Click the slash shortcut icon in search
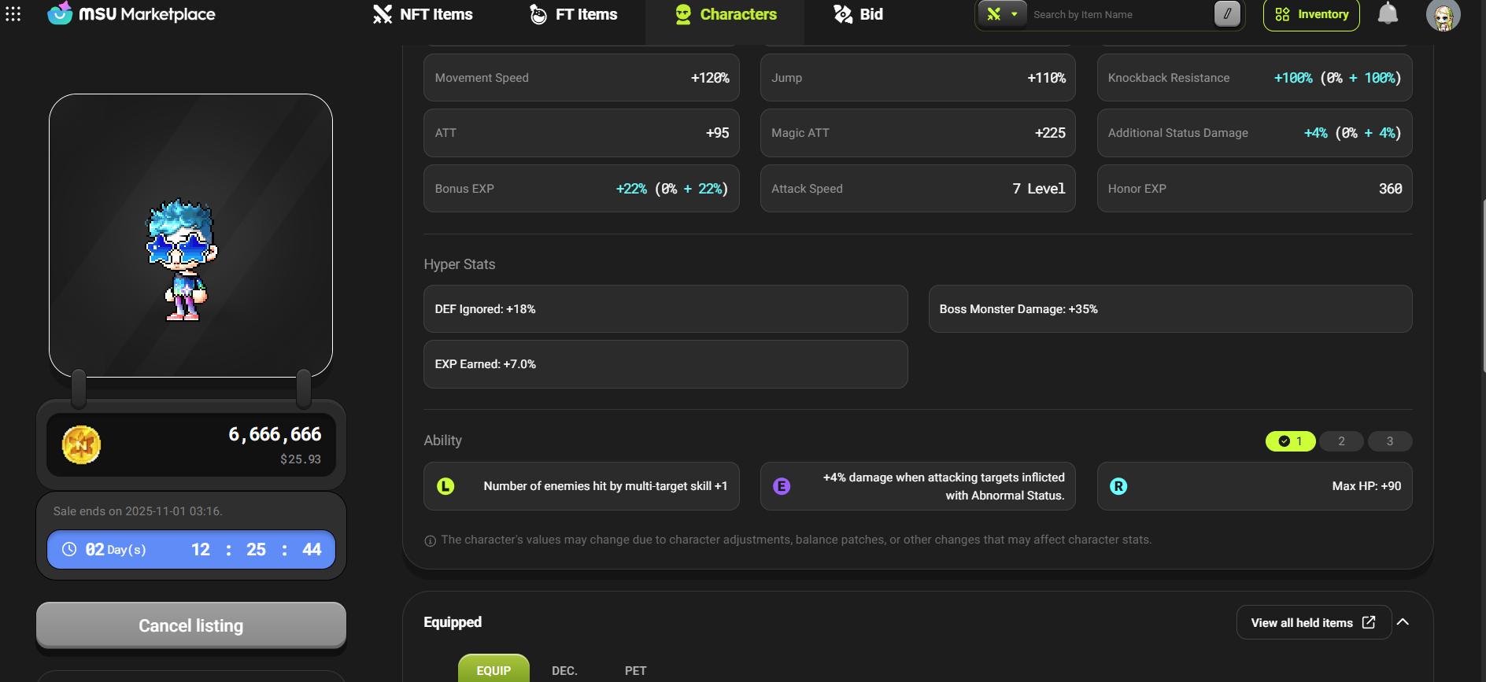The width and height of the screenshot is (1486, 682). [x=1226, y=13]
